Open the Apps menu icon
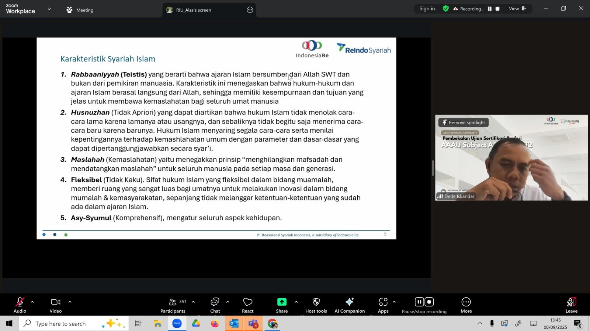 383,305
